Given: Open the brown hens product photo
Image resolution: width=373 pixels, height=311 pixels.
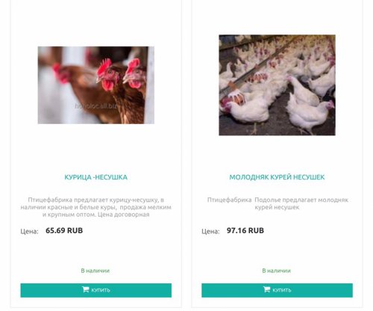Looking at the screenshot, I should [x=96, y=85].
